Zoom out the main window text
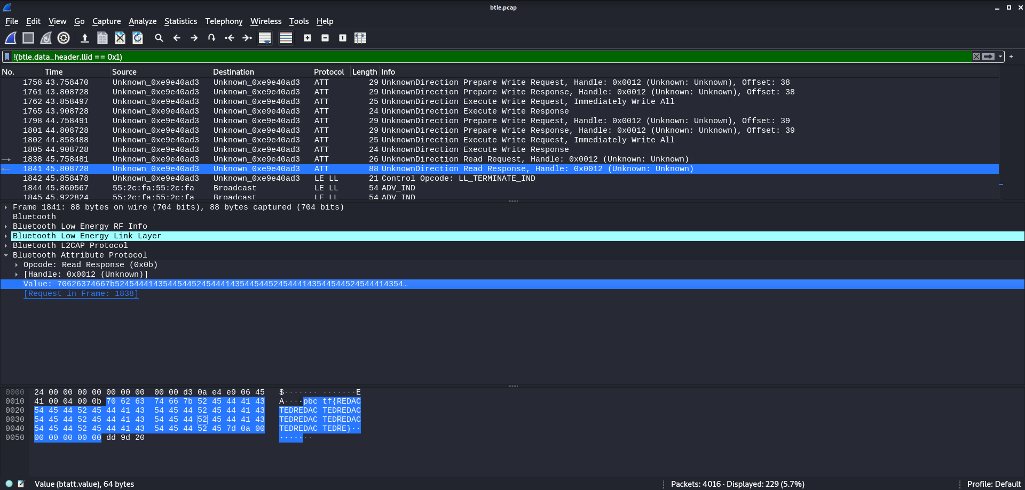This screenshot has width=1025, height=490. [x=325, y=38]
